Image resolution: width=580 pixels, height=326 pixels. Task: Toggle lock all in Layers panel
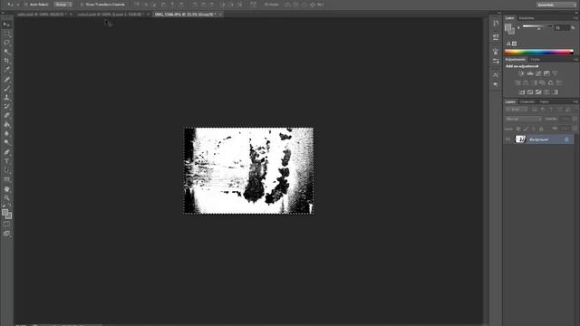(541, 129)
